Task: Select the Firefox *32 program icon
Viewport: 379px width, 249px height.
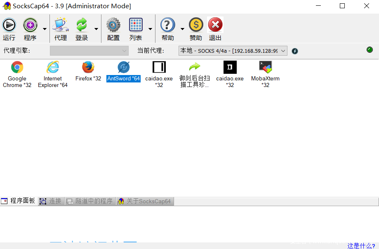Action: click(x=88, y=67)
